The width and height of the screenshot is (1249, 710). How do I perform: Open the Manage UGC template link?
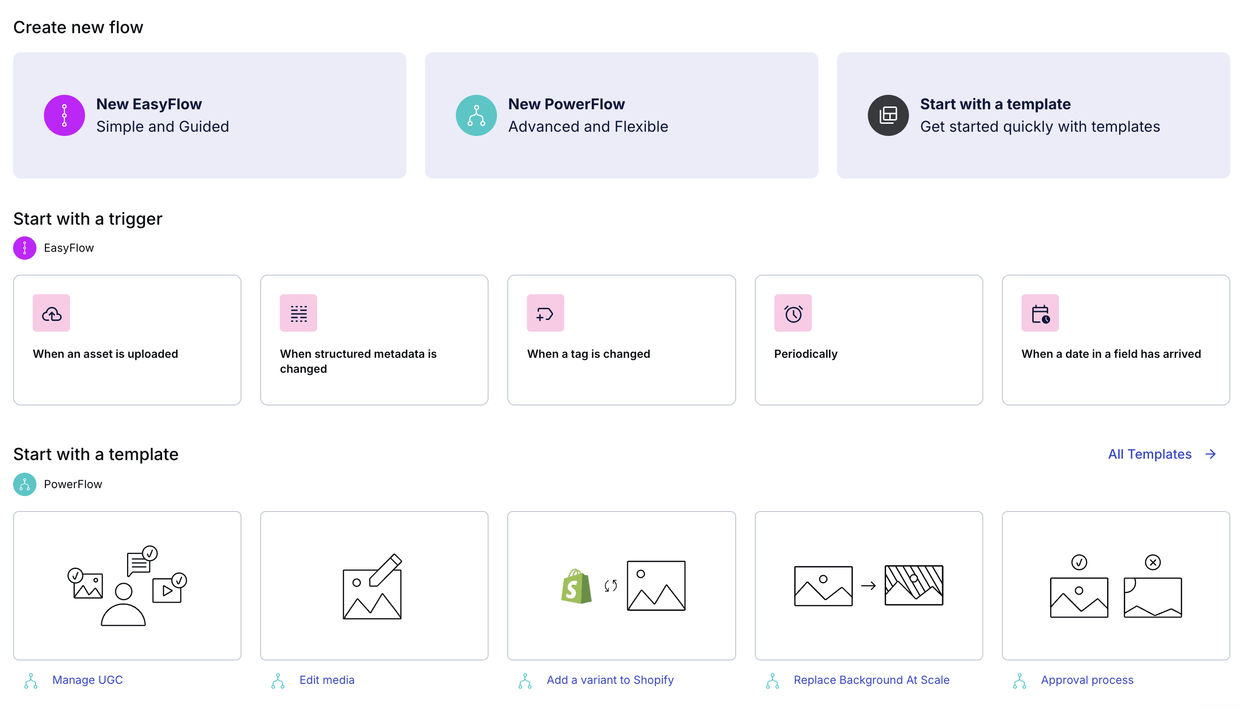[x=87, y=680]
